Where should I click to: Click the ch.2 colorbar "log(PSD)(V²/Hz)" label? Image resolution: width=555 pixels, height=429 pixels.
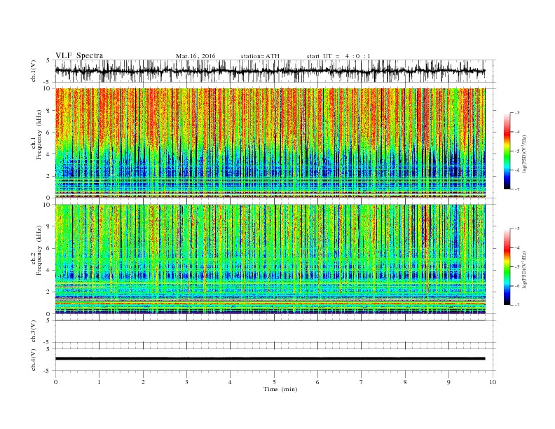click(x=524, y=269)
